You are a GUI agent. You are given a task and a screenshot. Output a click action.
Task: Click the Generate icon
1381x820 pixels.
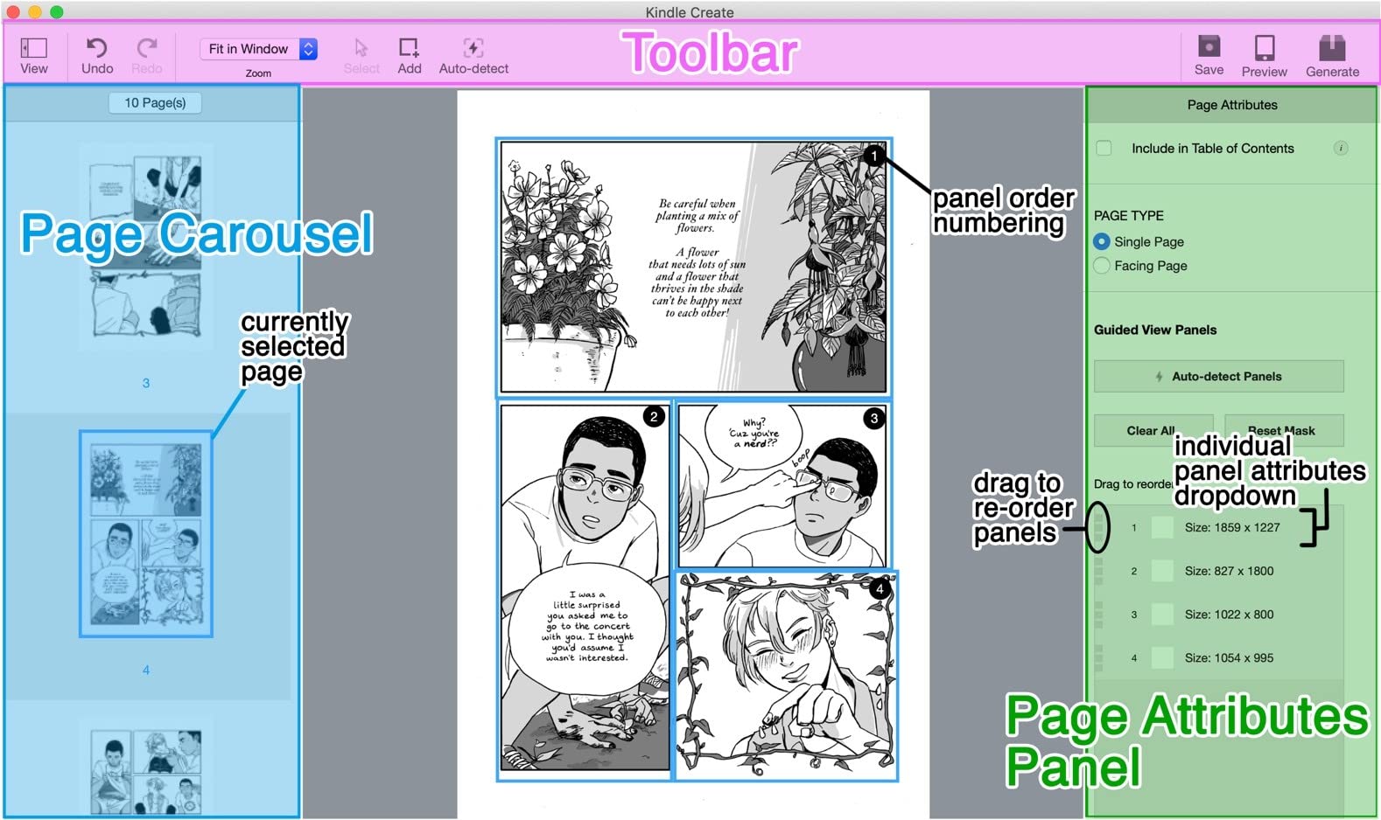(x=1332, y=47)
